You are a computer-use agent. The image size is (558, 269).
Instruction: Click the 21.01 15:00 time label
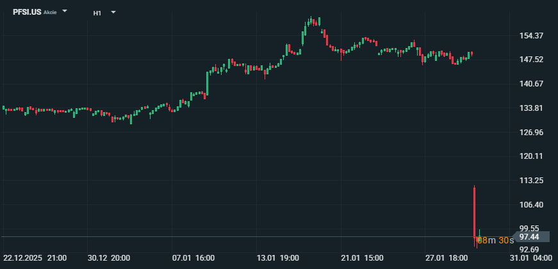pyautogui.click(x=362, y=258)
